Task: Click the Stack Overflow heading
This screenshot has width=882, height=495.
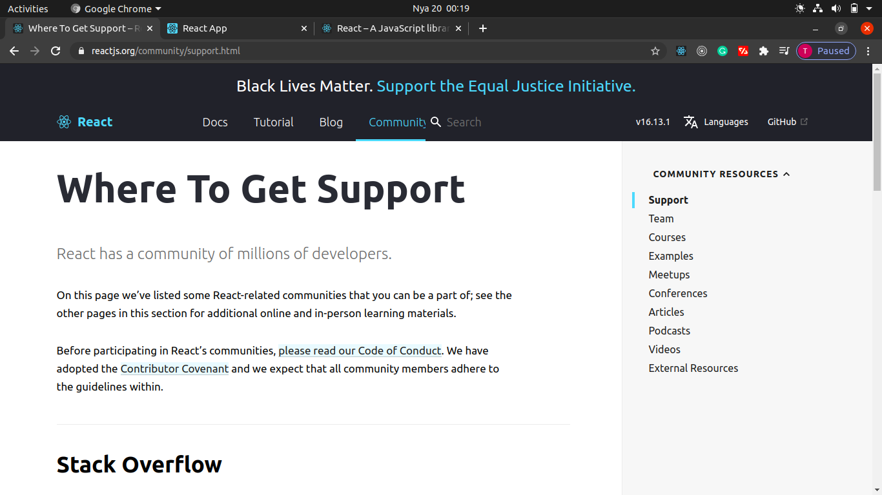Action: [139, 464]
